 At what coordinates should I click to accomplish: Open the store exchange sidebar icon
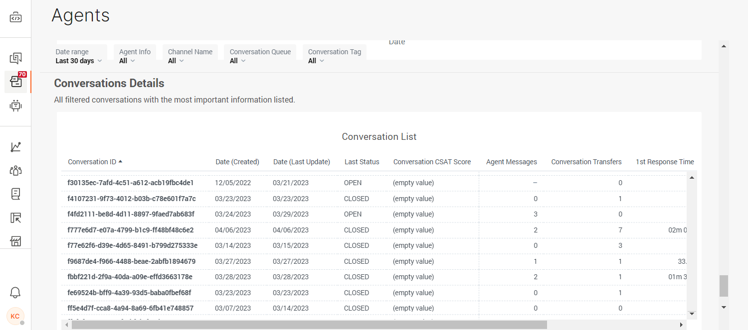tap(15, 241)
